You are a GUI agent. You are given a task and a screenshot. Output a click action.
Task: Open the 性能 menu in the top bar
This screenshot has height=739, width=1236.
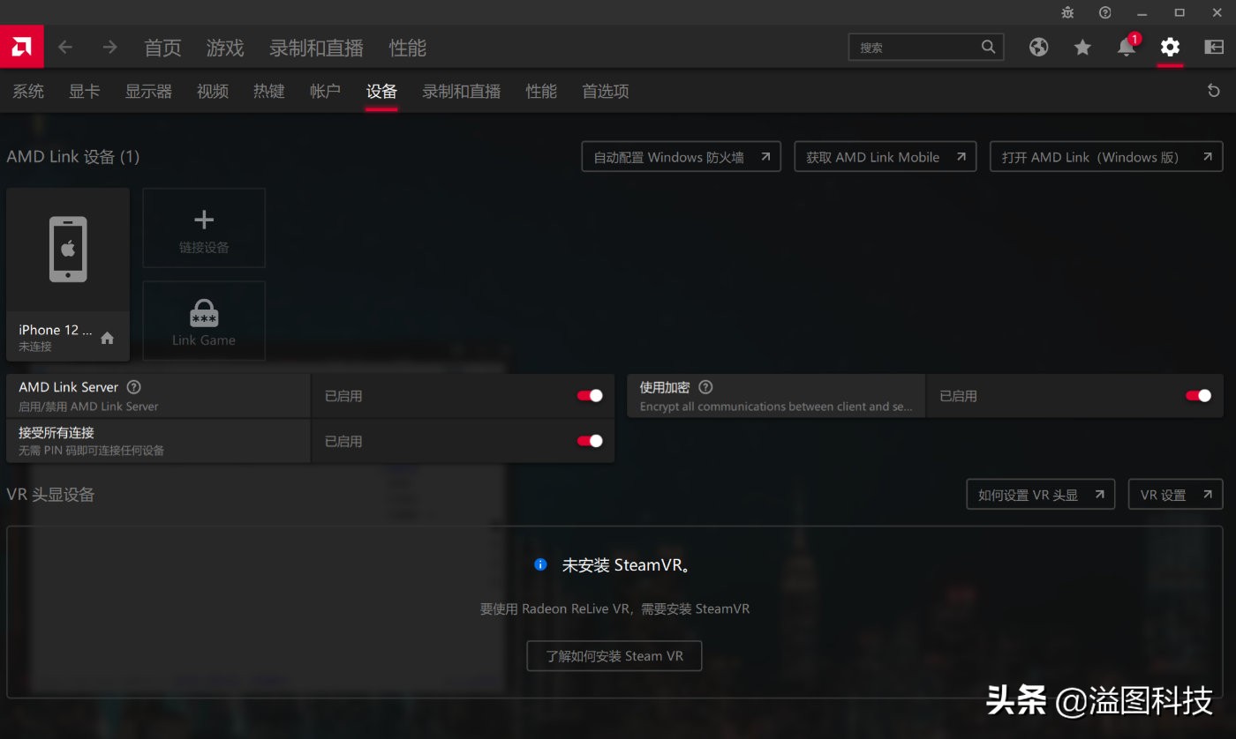407,48
